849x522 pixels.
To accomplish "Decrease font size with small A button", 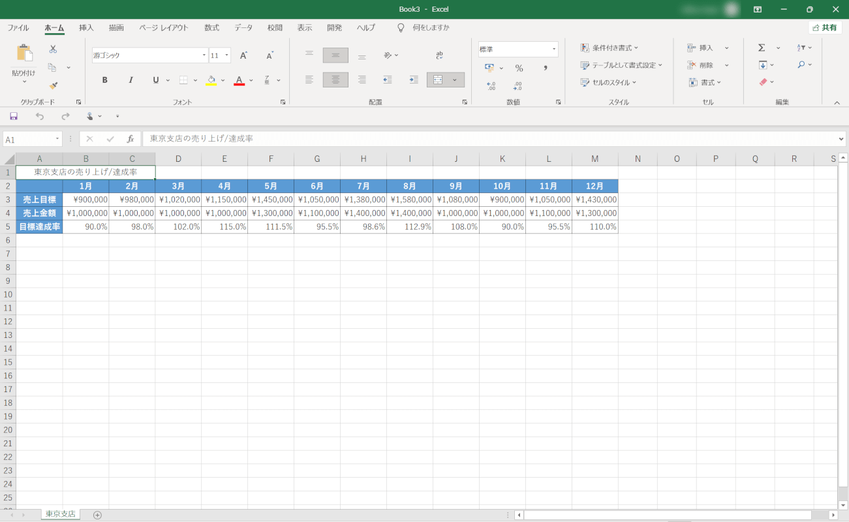I will point(270,55).
